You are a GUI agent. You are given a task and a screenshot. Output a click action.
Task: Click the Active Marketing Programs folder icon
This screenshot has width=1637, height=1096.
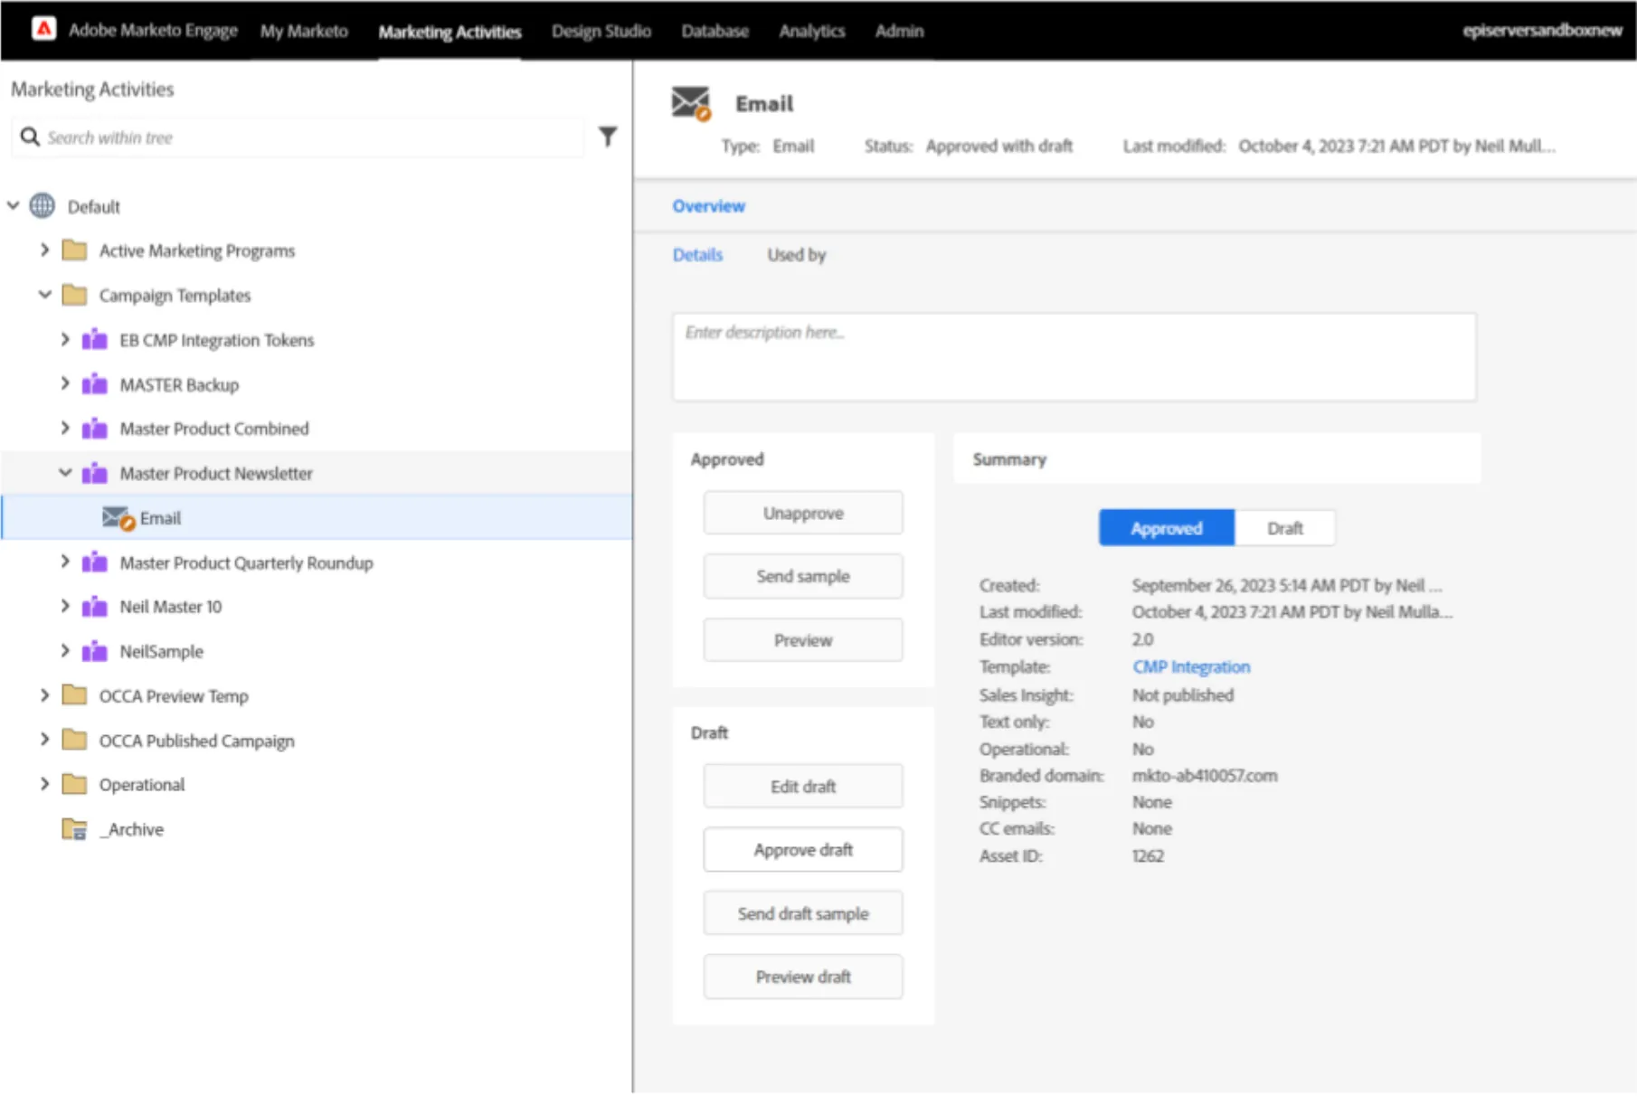[74, 250]
